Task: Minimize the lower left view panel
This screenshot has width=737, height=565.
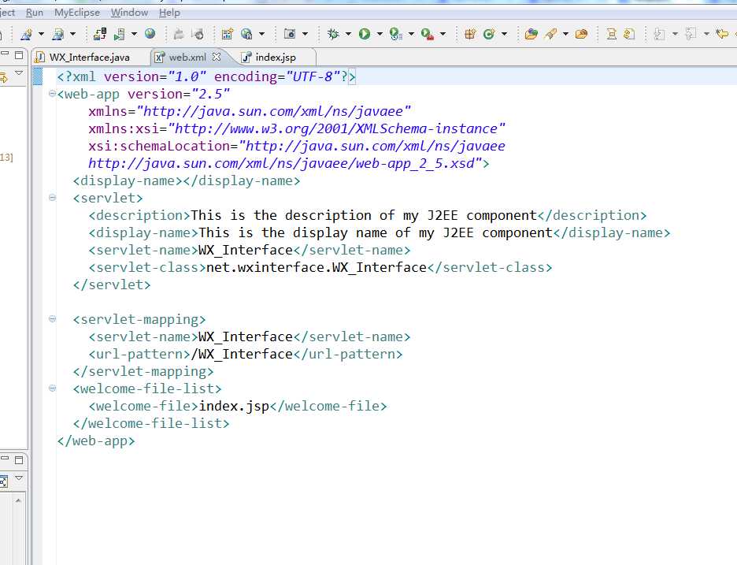Action: (5, 459)
